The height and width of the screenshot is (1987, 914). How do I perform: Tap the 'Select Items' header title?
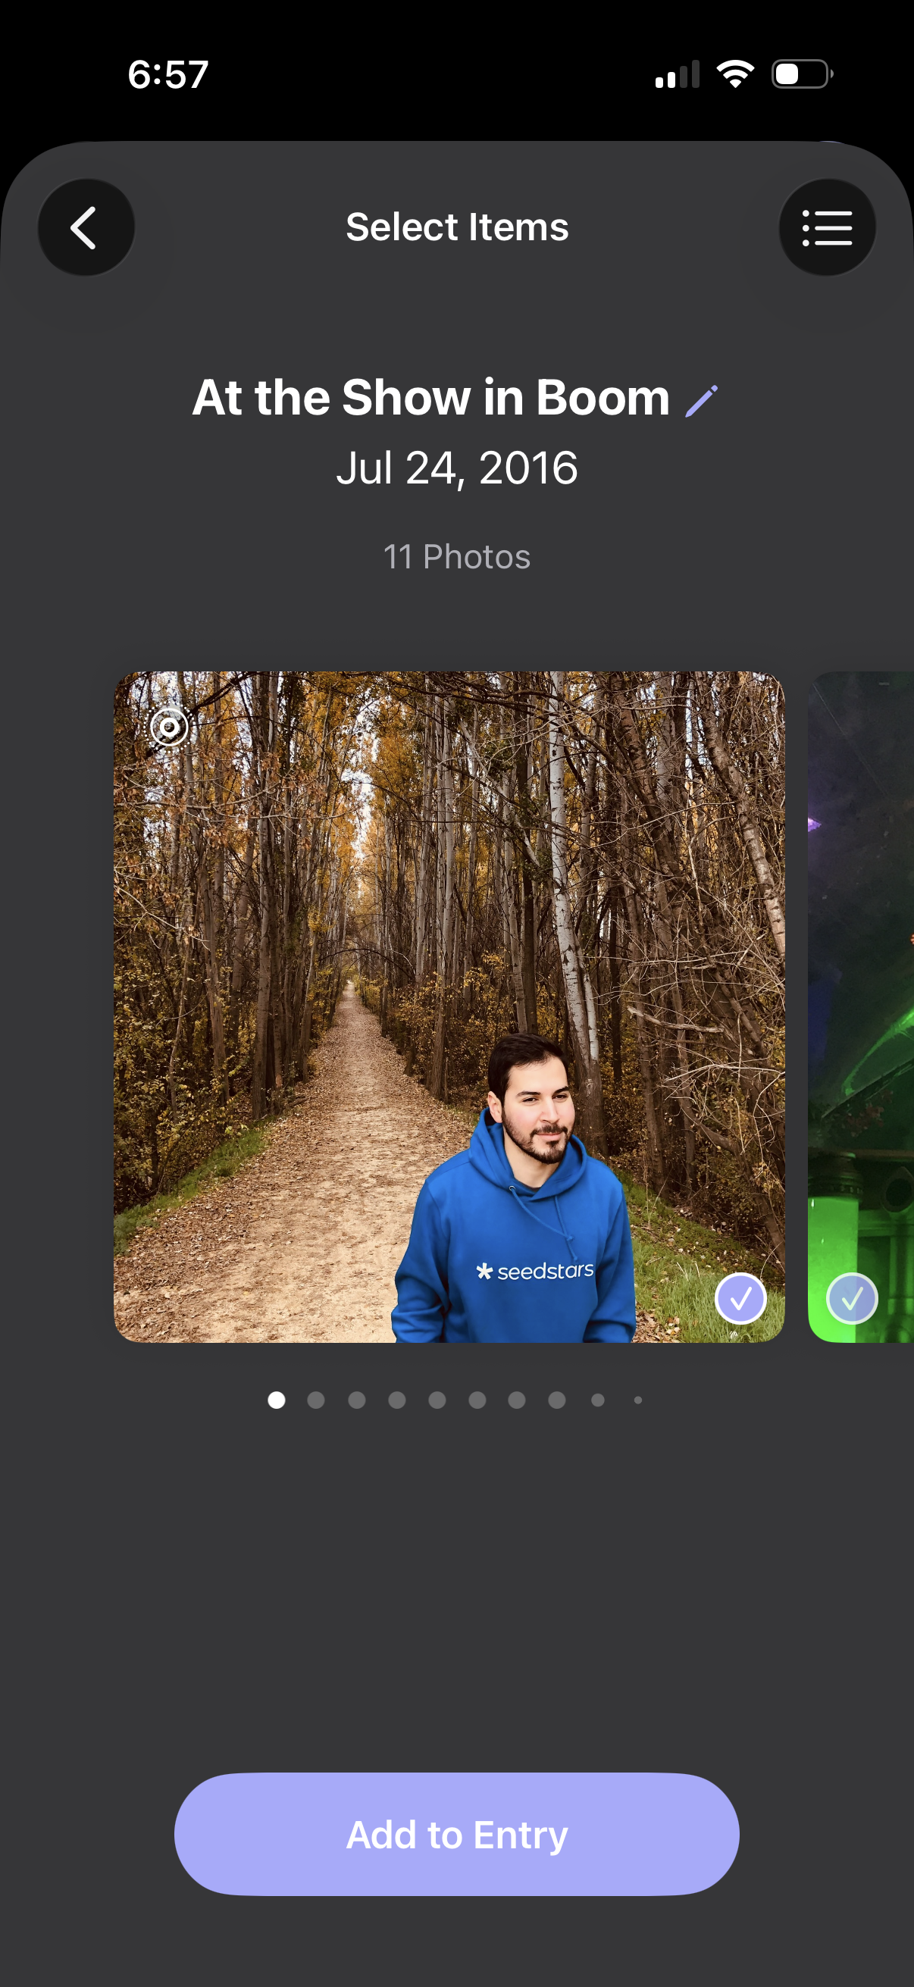456,227
